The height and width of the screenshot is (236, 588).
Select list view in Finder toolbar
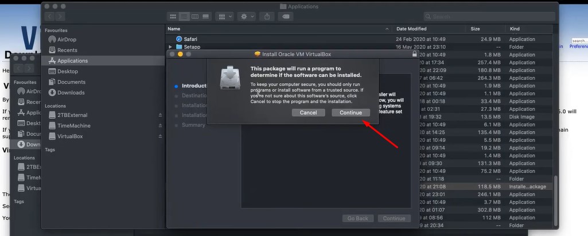184,17
